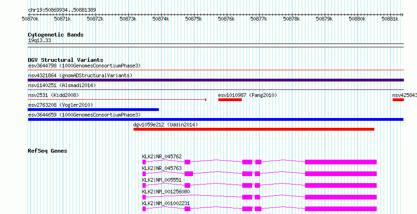
Task: Click the nsv4321864 gnomAD variant label
Action: point(80,75)
